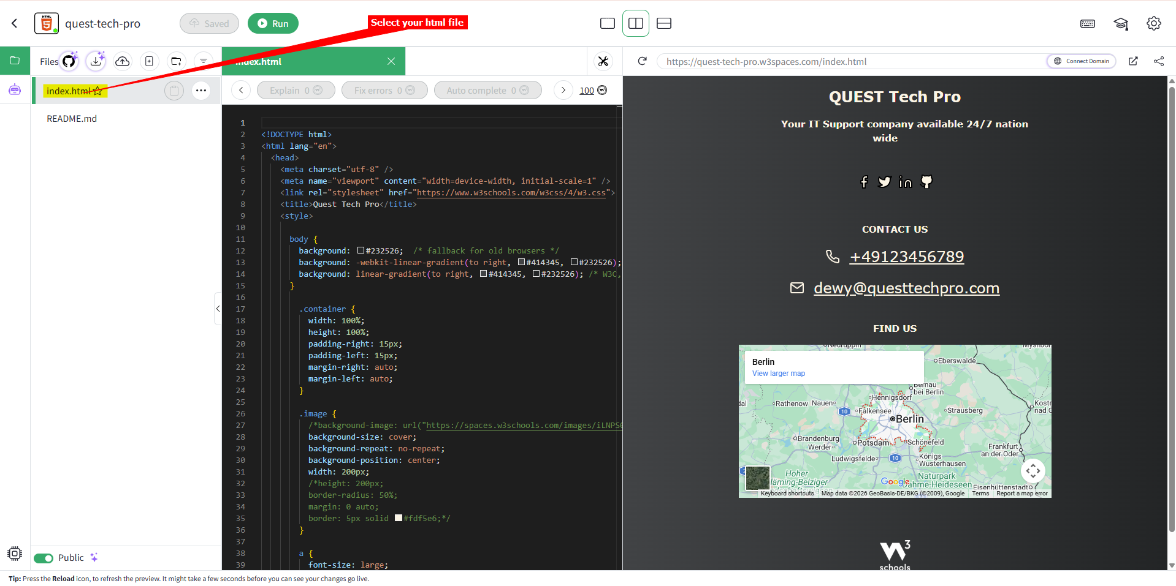The width and height of the screenshot is (1176, 586).
Task: Click the #414345 color swatch on line 13
Action: tap(521, 262)
